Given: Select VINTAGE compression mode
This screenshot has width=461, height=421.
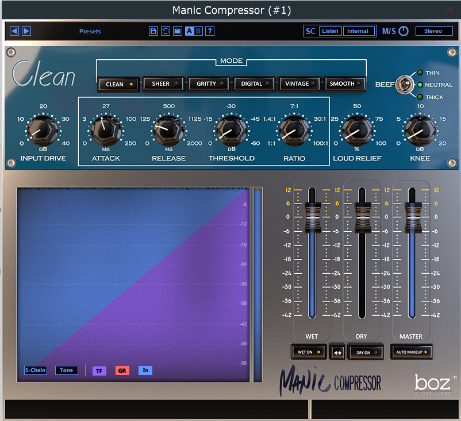Looking at the screenshot, I should (299, 84).
